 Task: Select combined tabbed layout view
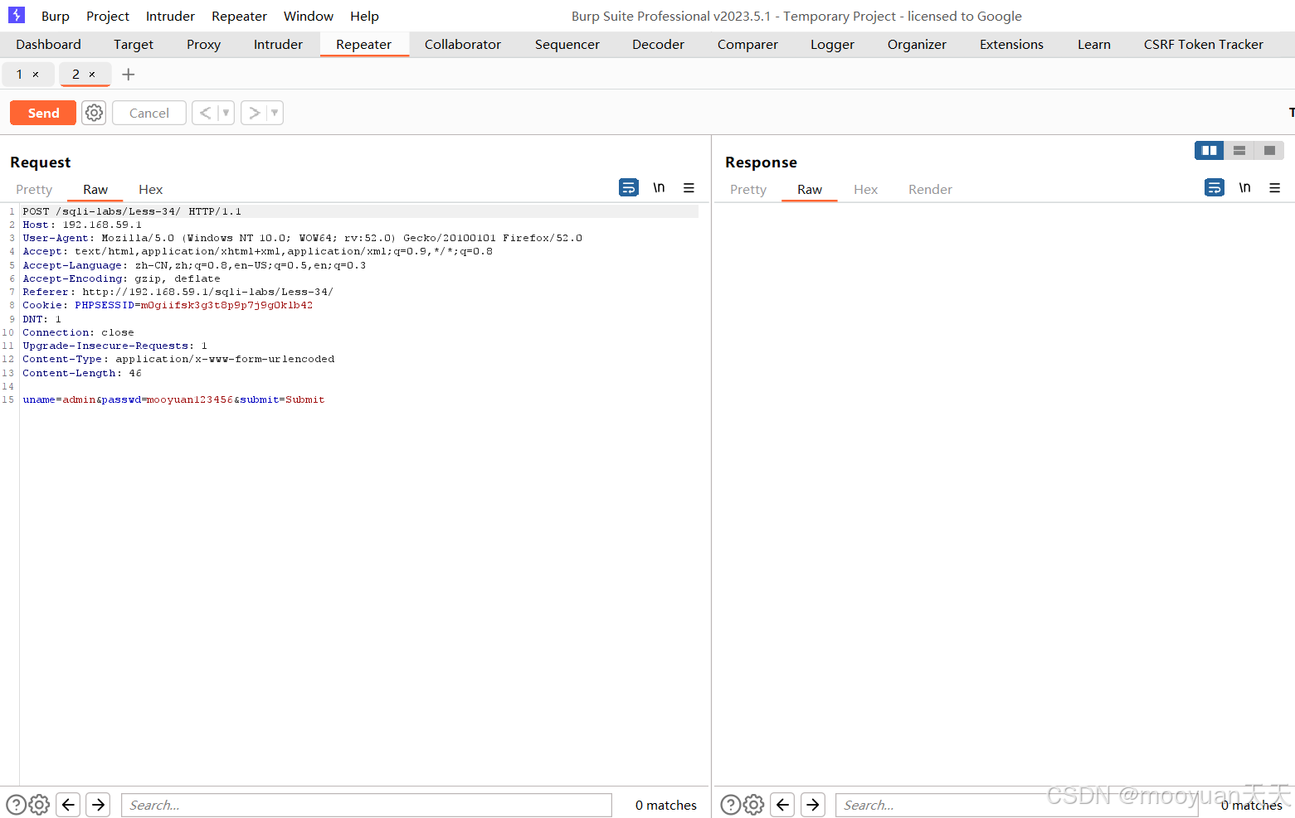(x=1269, y=150)
